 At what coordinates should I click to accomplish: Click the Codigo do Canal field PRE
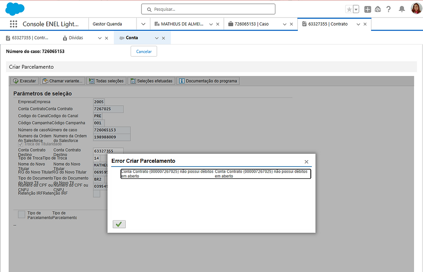pos(98,116)
